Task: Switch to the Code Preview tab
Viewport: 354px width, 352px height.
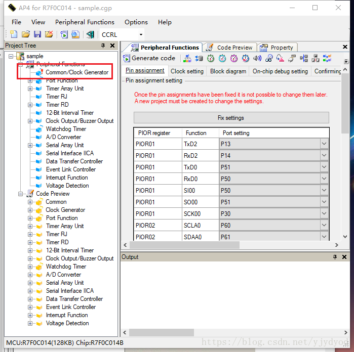Action: coord(229,48)
